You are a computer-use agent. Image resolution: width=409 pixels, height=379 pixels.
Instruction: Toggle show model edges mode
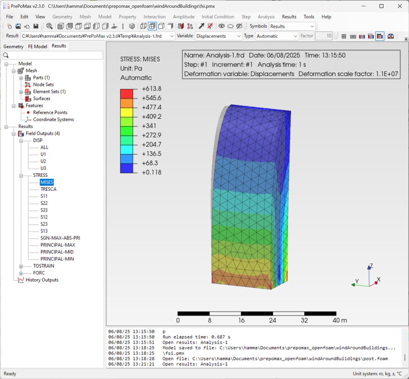(161, 26)
